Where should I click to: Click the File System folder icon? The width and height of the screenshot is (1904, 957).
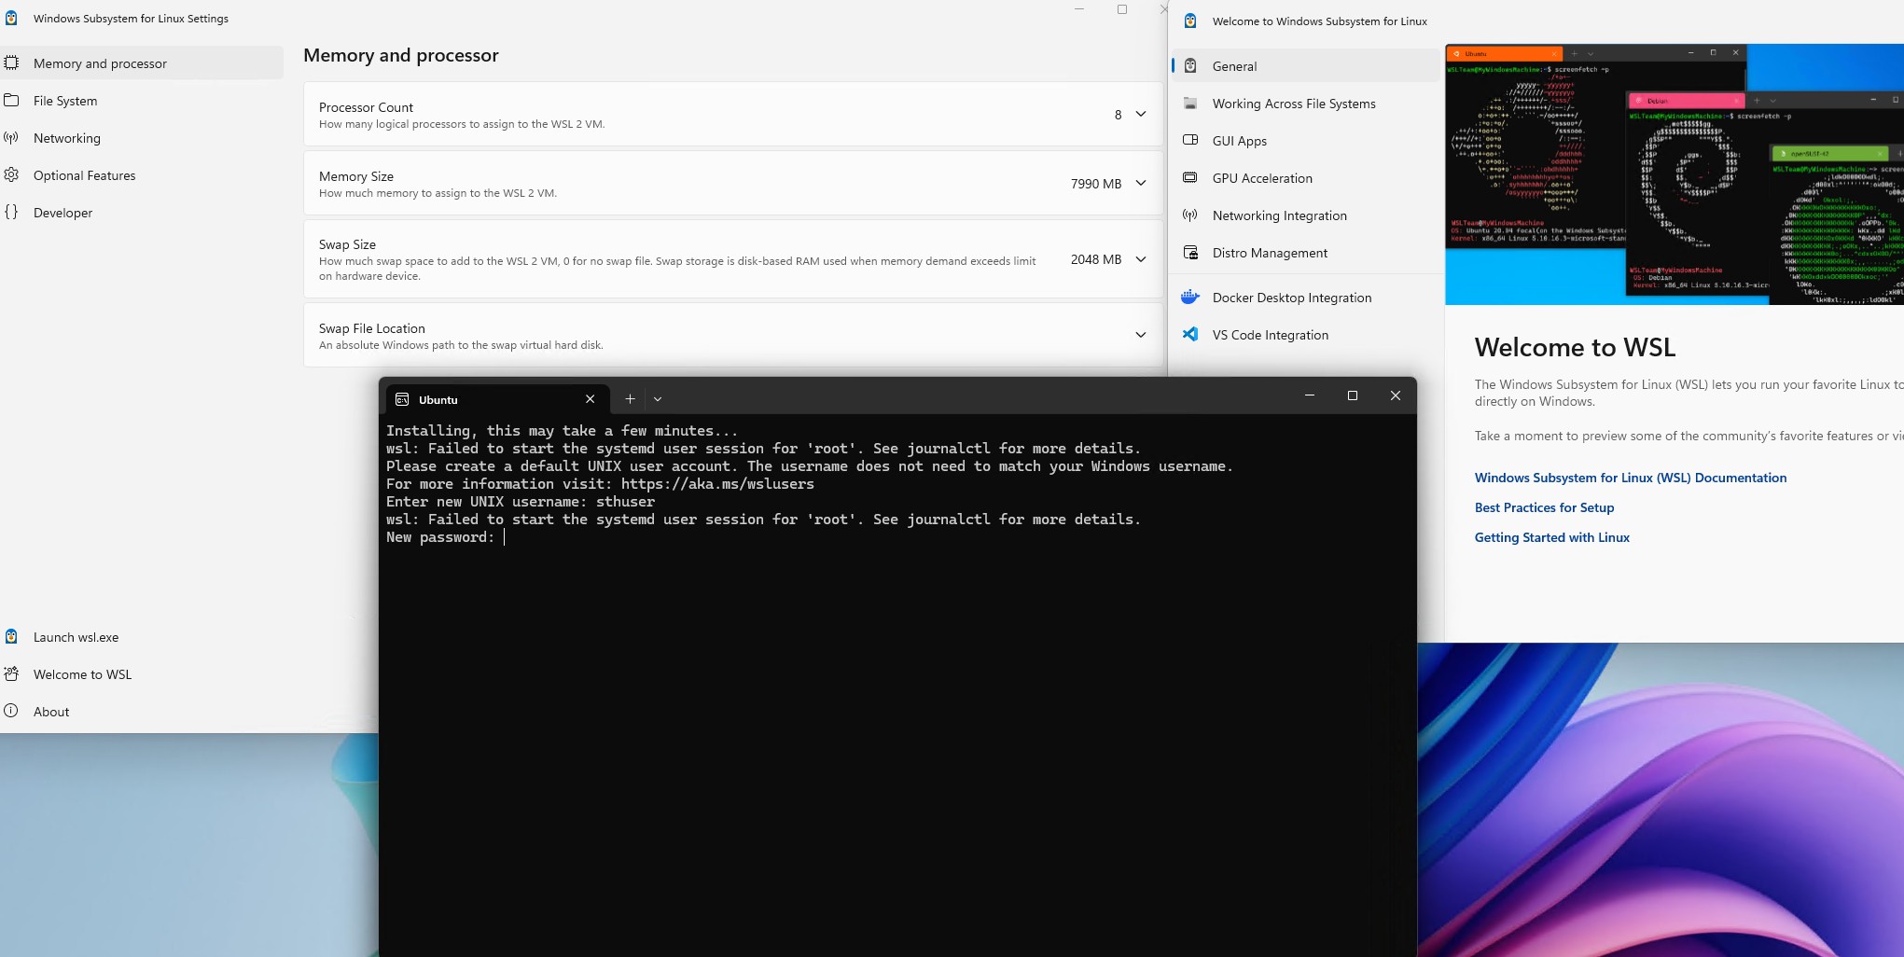pyautogui.click(x=11, y=101)
